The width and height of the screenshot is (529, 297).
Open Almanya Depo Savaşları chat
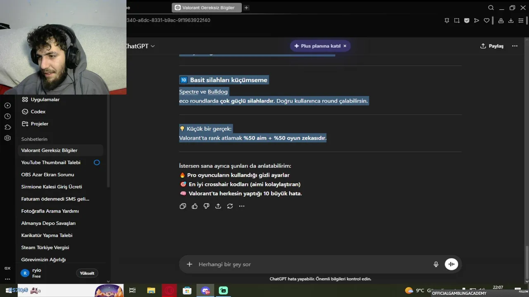(60, 223)
